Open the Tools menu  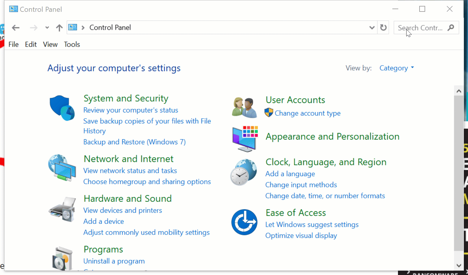(x=72, y=44)
